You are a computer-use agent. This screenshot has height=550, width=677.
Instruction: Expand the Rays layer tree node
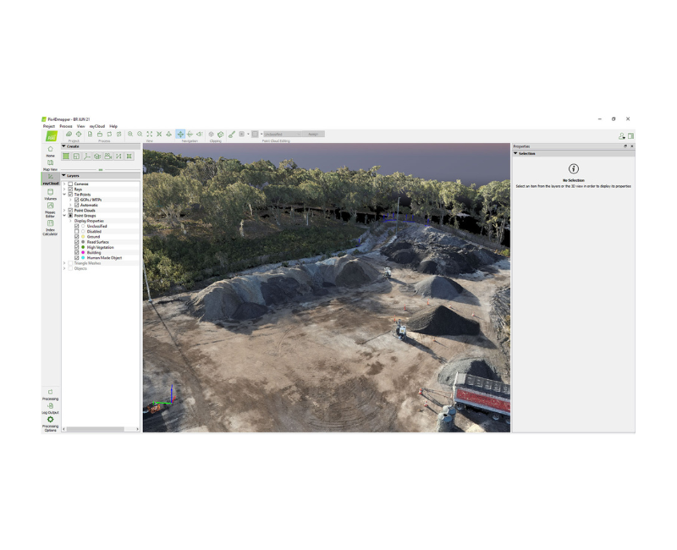pyautogui.click(x=65, y=189)
